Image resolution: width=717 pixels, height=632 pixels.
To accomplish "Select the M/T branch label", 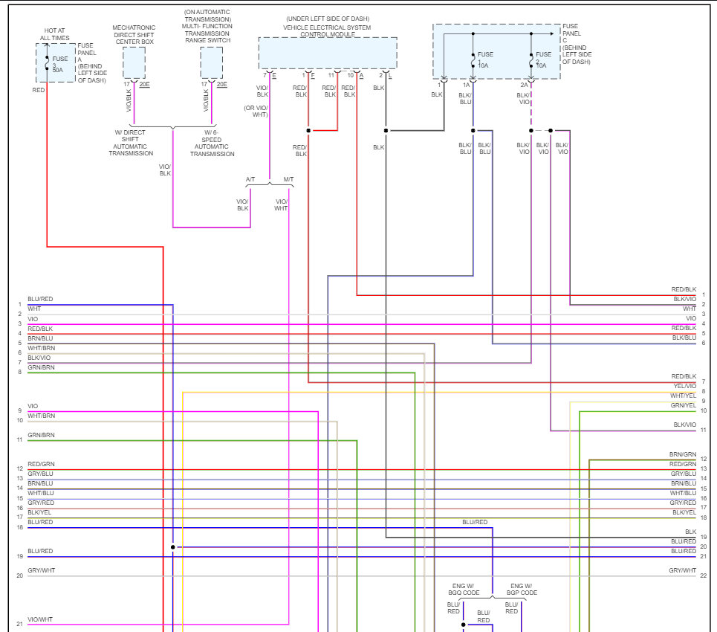I will coord(289,178).
